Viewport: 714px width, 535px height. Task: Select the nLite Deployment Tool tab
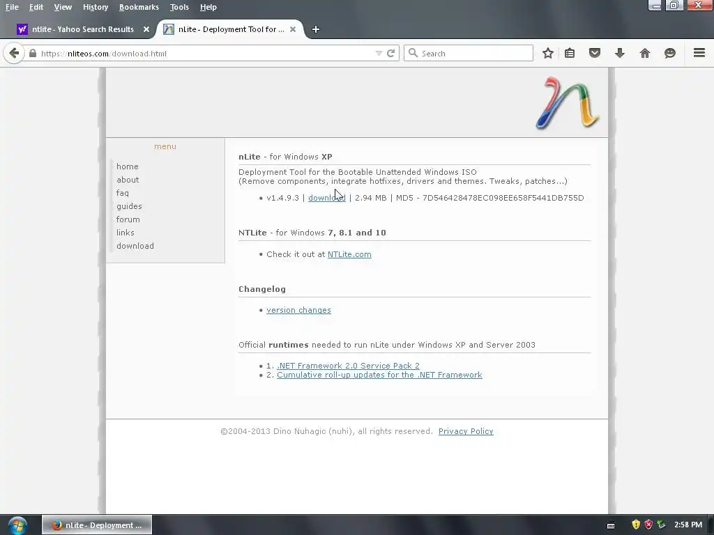coord(230,29)
